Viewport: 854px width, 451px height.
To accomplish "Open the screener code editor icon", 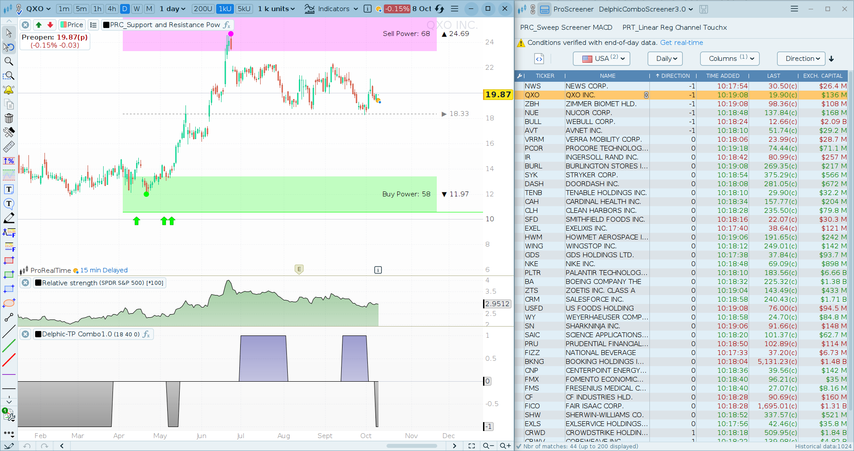I will pos(539,59).
